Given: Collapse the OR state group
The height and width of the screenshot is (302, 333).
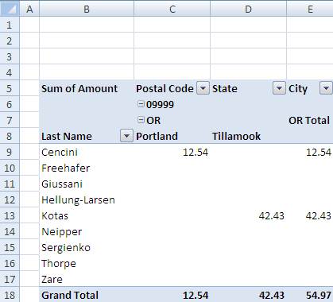Looking at the screenshot, I should [x=141, y=120].
